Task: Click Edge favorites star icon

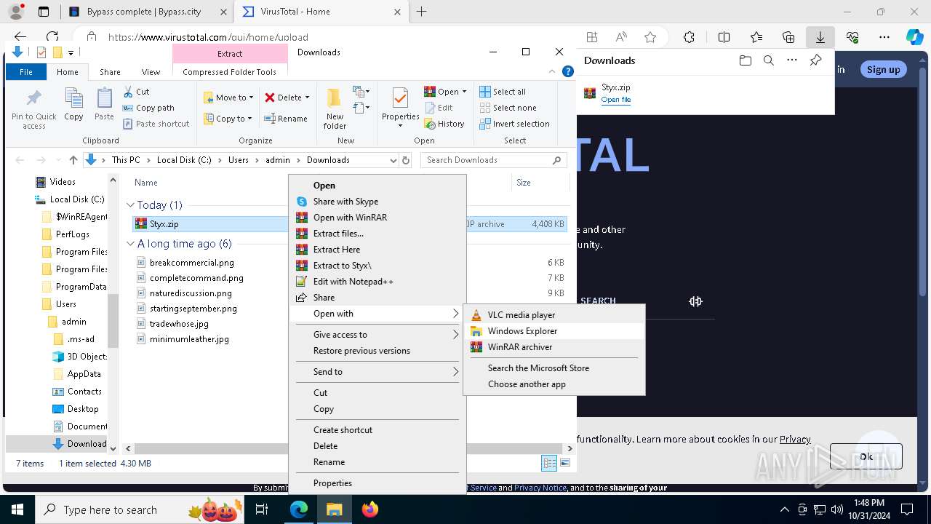Action: coord(650,37)
